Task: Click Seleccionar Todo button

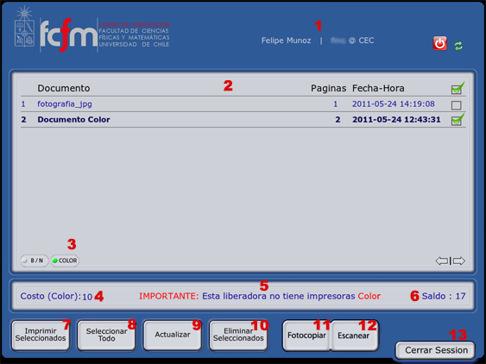Action: pyautogui.click(x=106, y=336)
